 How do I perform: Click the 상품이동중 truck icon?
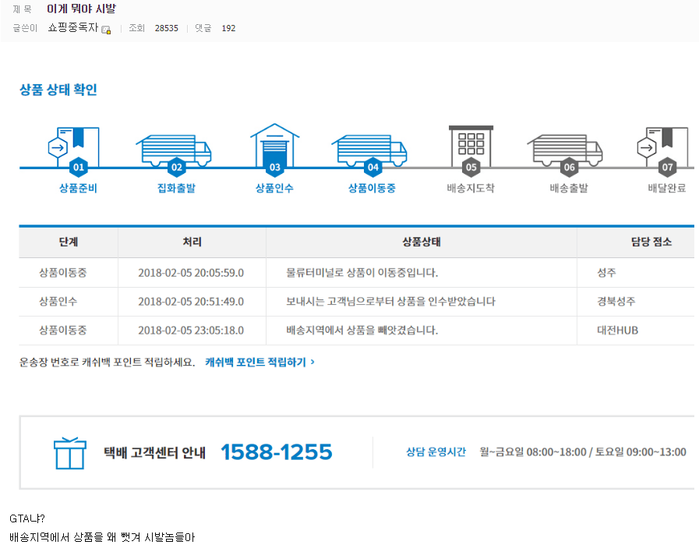[369, 148]
